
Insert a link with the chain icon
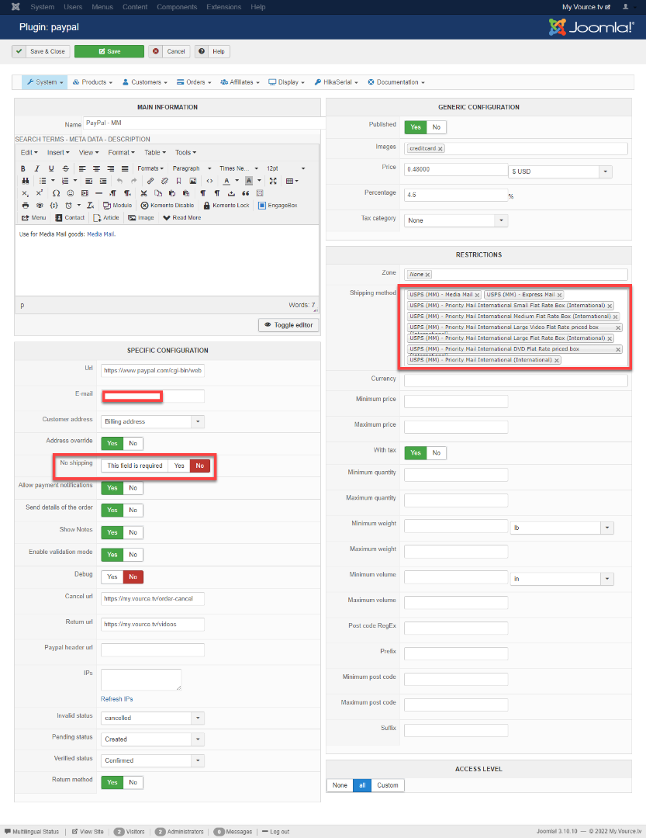pyautogui.click(x=150, y=181)
